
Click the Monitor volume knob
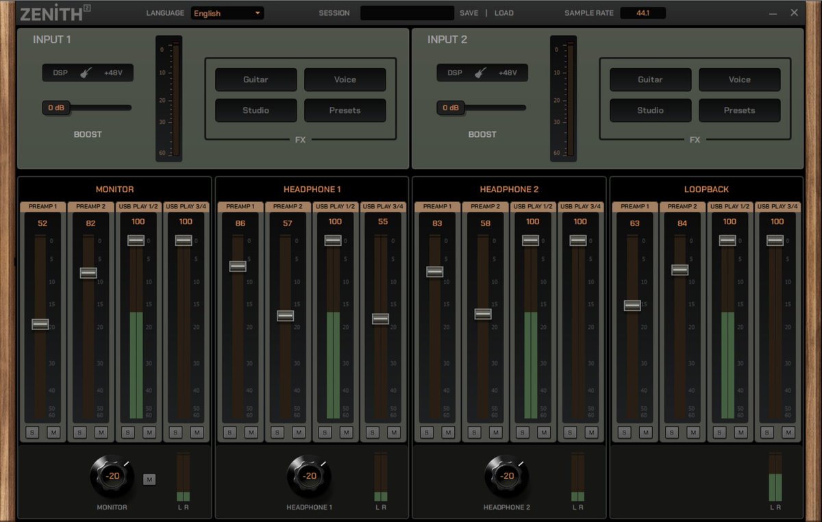(113, 477)
